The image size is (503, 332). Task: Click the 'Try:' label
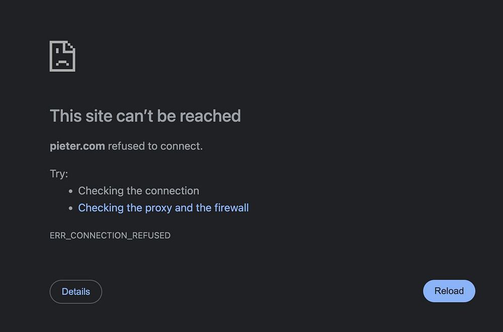[x=59, y=174]
